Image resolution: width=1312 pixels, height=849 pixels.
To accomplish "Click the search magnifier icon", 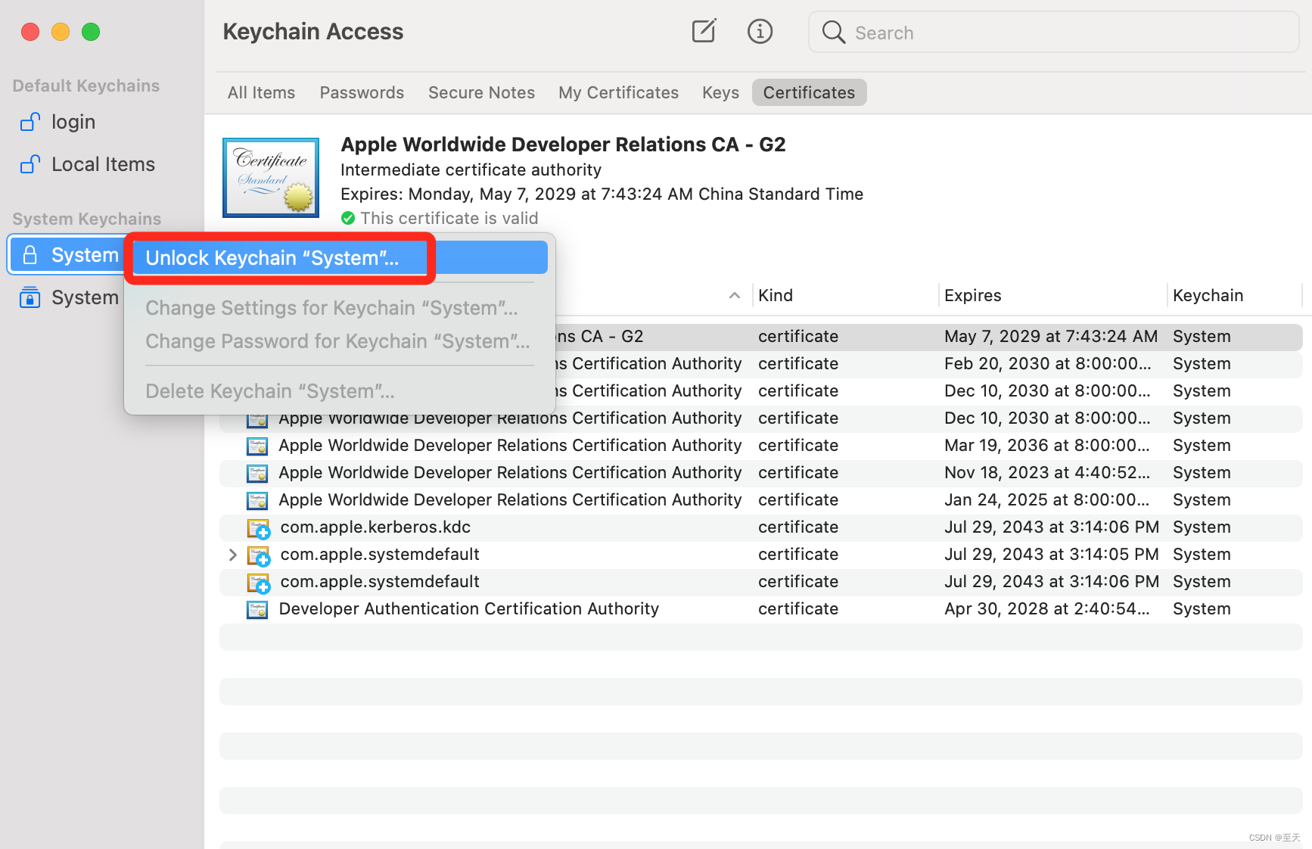I will click(833, 32).
